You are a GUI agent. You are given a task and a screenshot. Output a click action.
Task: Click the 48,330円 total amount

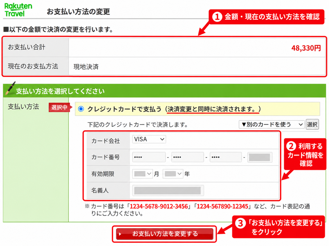coord(306,48)
